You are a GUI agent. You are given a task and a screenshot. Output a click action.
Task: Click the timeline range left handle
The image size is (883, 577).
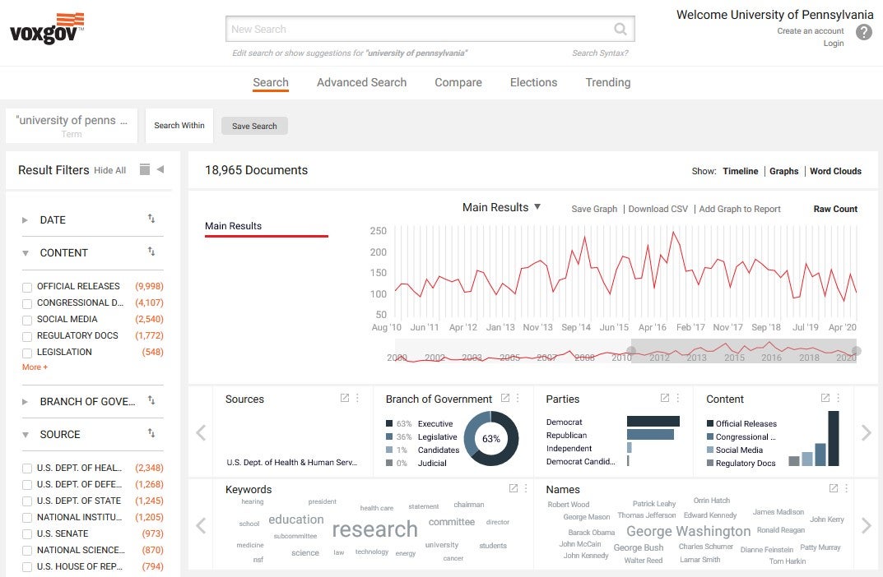click(631, 351)
